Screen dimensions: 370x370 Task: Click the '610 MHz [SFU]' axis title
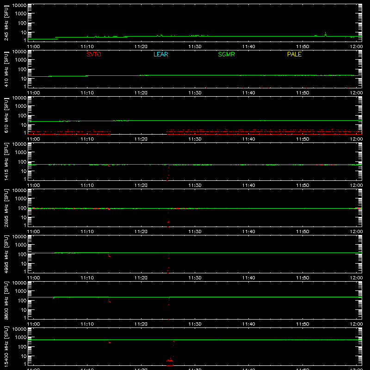point(6,115)
